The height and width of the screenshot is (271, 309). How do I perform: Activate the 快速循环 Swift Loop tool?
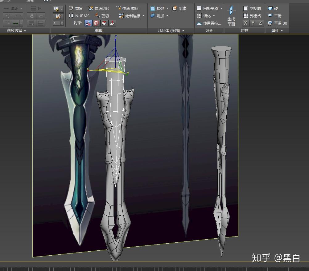point(127,8)
